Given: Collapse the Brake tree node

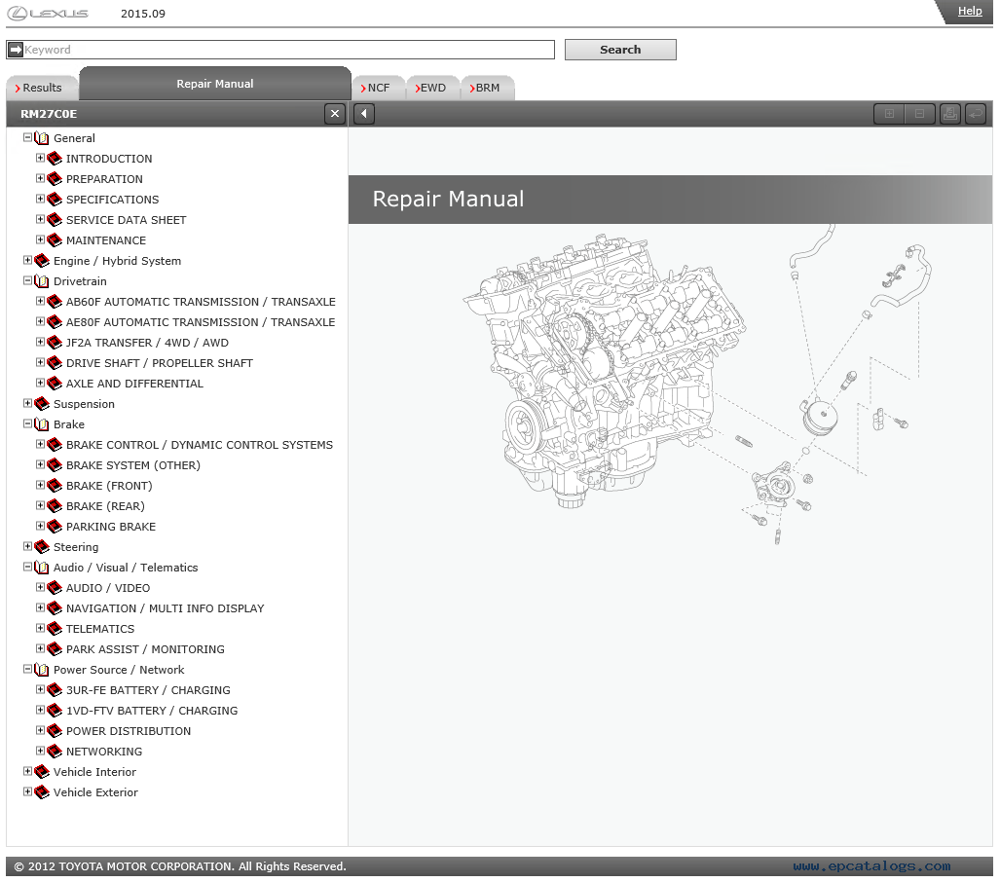Looking at the screenshot, I should click(x=27, y=423).
